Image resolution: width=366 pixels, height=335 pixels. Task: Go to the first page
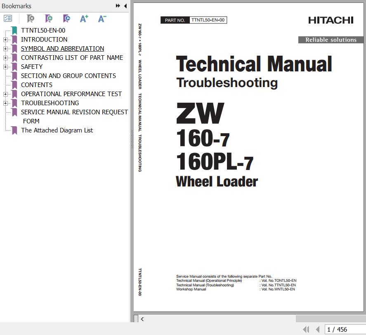pyautogui.click(x=306, y=329)
